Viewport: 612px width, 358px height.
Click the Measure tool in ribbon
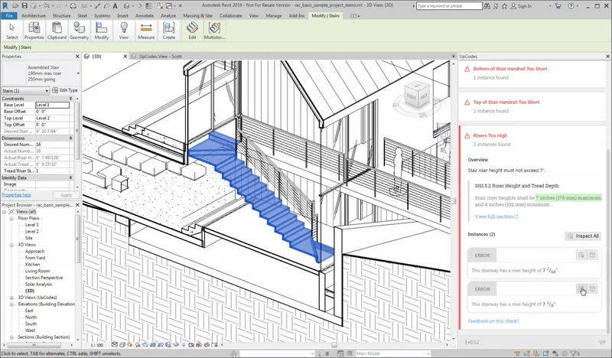point(146,30)
